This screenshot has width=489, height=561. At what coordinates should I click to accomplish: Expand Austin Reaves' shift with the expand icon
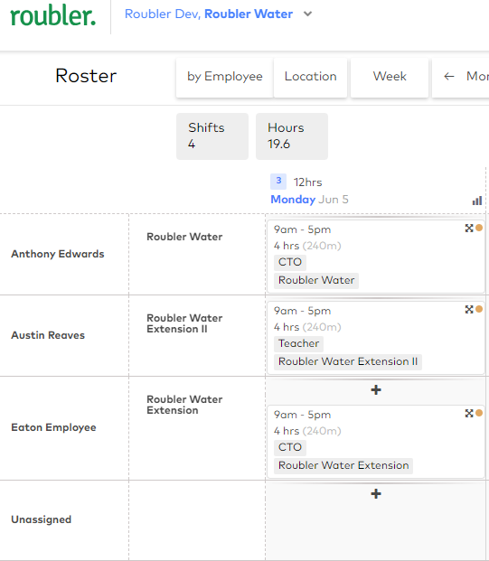[469, 310]
